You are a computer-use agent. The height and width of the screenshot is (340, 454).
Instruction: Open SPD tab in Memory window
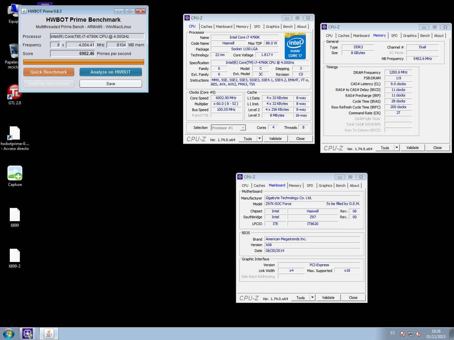click(x=394, y=36)
